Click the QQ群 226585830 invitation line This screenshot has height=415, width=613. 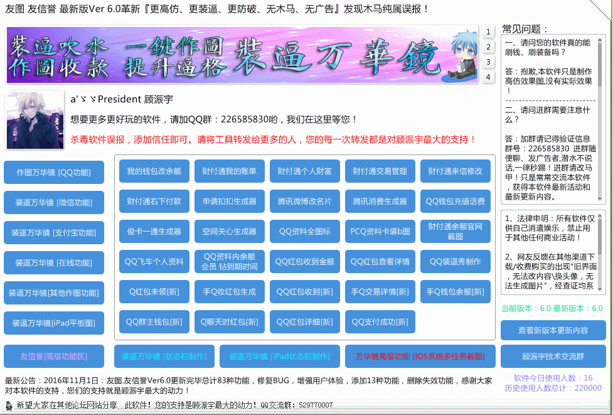[213, 119]
